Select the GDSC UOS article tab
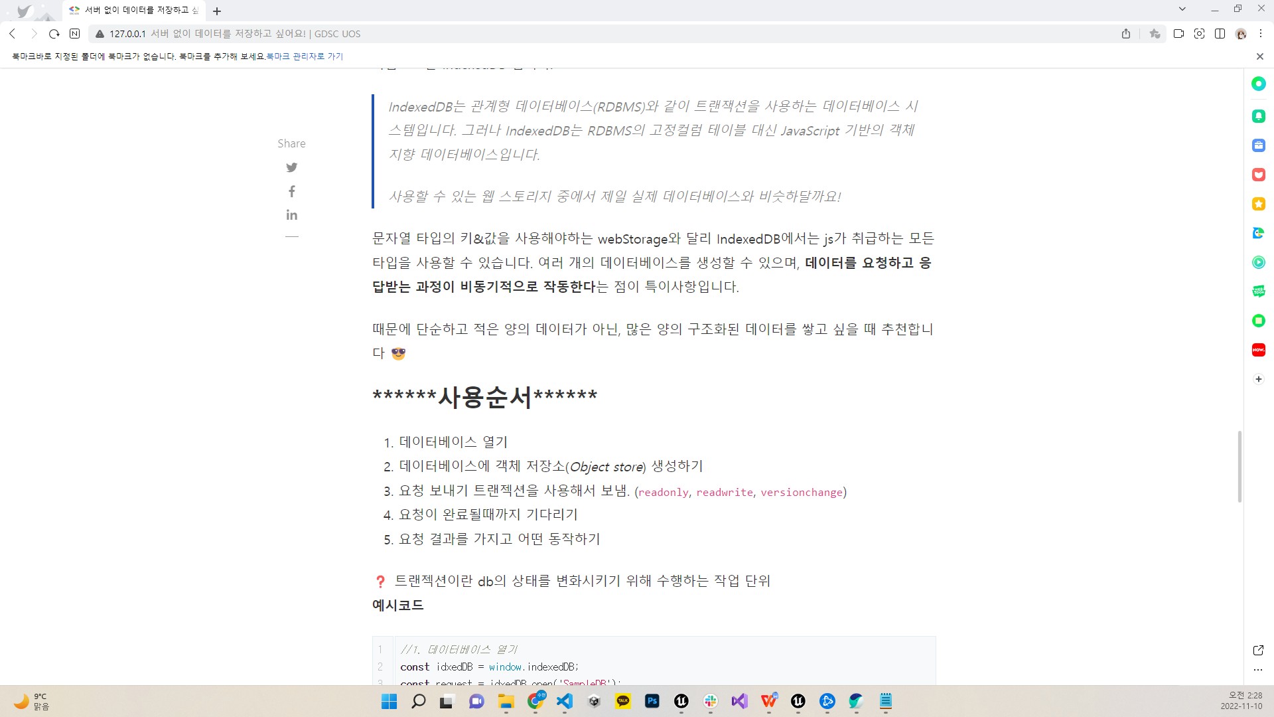The image size is (1274, 717). coord(136,11)
